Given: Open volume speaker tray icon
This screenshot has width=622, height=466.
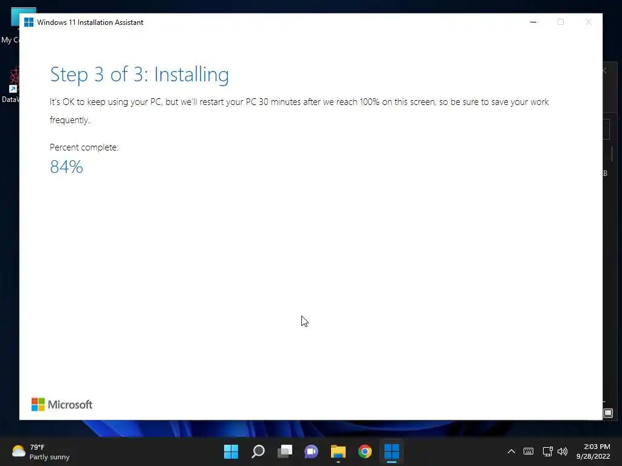Looking at the screenshot, I should 562,451.
